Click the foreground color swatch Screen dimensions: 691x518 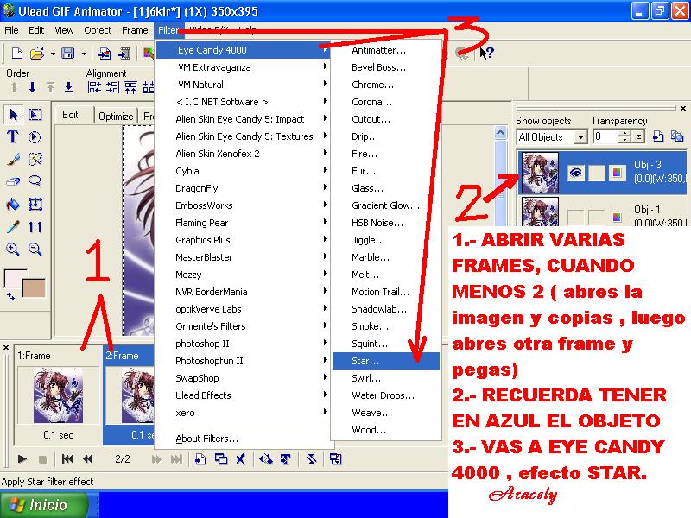coord(15,279)
